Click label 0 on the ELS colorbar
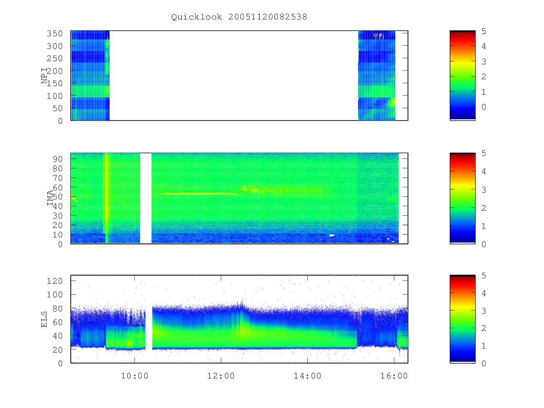 484,363
